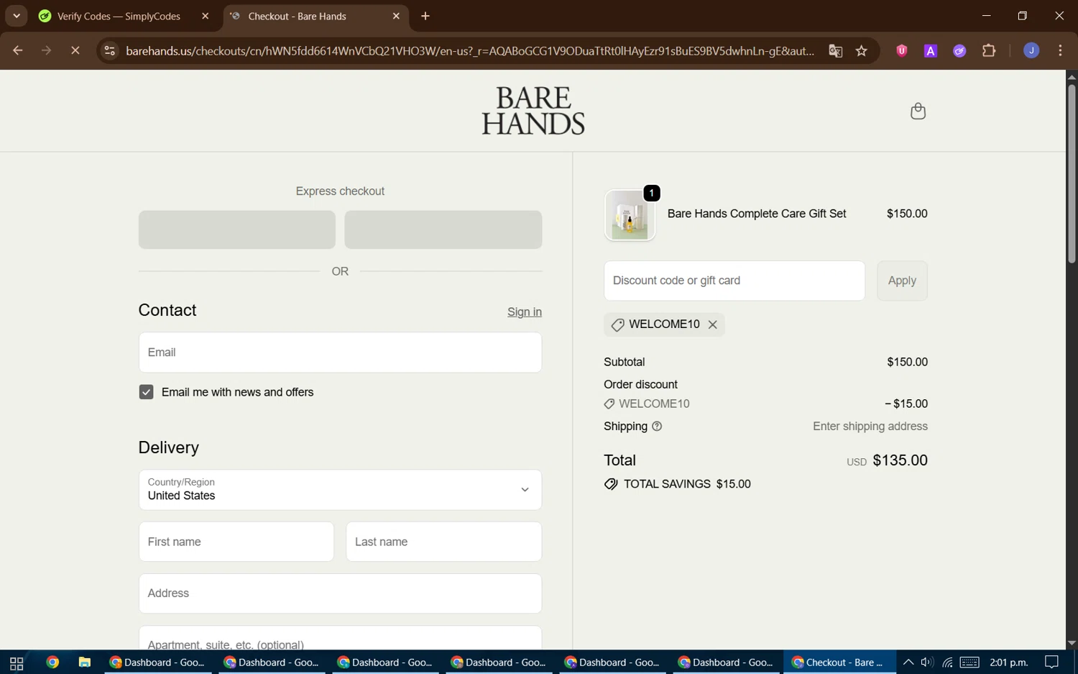Image resolution: width=1078 pixels, height=674 pixels.
Task: View site information icon in address bar
Action: point(109,50)
